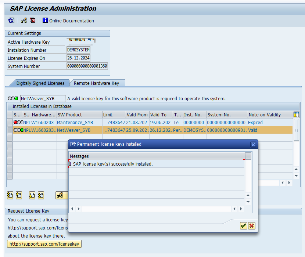Screen dimensions: 305x257
Task: Switch to the Digitally Signed Licenses tab
Action: pyautogui.click(x=40, y=83)
